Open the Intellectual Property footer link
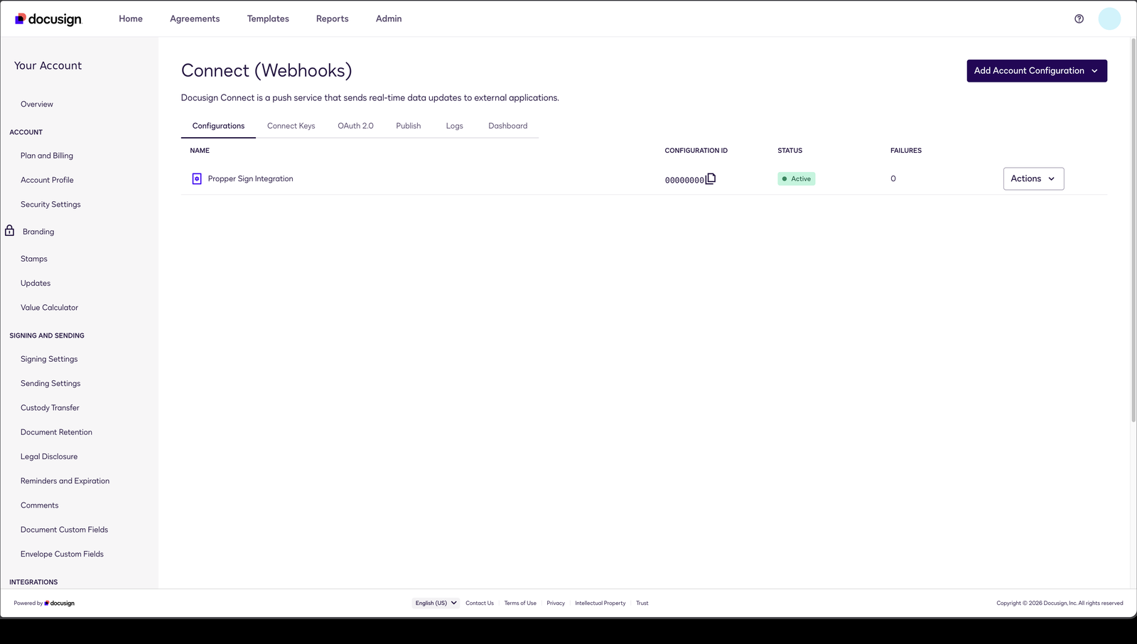The image size is (1137, 644). tap(600, 603)
